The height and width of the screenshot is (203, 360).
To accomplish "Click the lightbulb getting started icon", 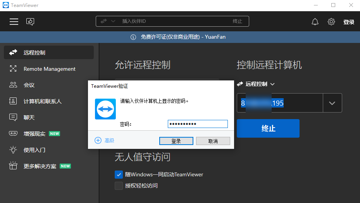I will (13, 150).
